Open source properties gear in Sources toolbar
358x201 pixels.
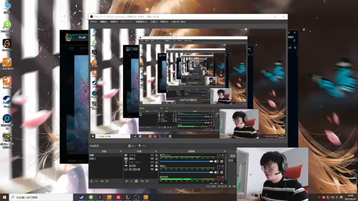[136, 181]
